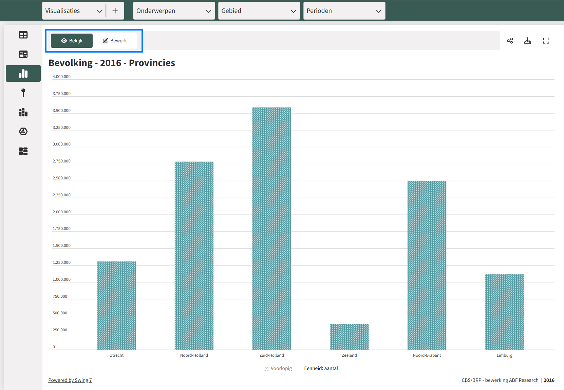Switch to Bewerk edit mode
This screenshot has width=564, height=390.
[x=115, y=41]
